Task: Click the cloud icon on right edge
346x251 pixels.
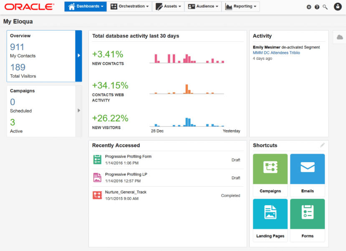Action: point(340,37)
